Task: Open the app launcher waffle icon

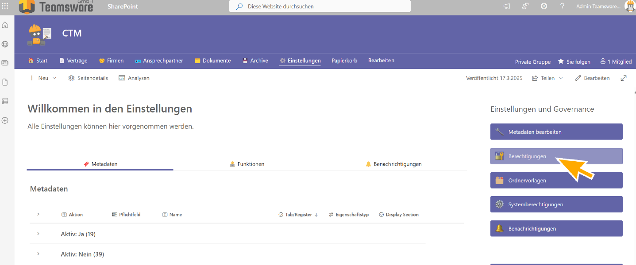Action: tap(5, 6)
